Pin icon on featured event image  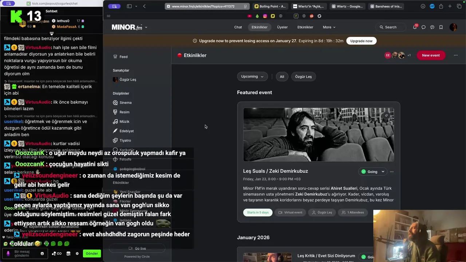[x=386, y=116]
